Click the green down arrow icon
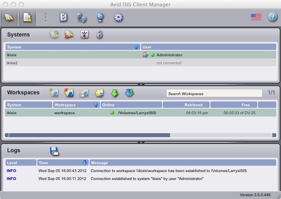 [115, 93]
